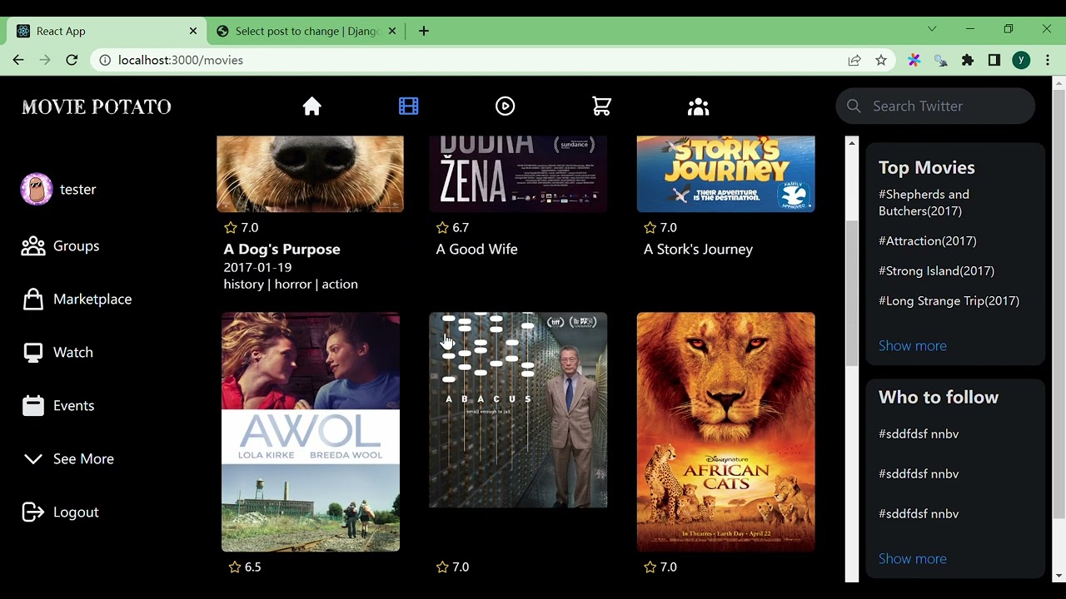Click A Dog's Purpose title
1066x599 pixels.
tap(281, 249)
